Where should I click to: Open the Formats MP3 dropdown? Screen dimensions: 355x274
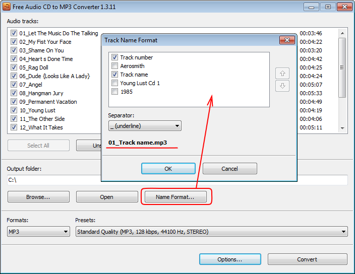pos(38,232)
